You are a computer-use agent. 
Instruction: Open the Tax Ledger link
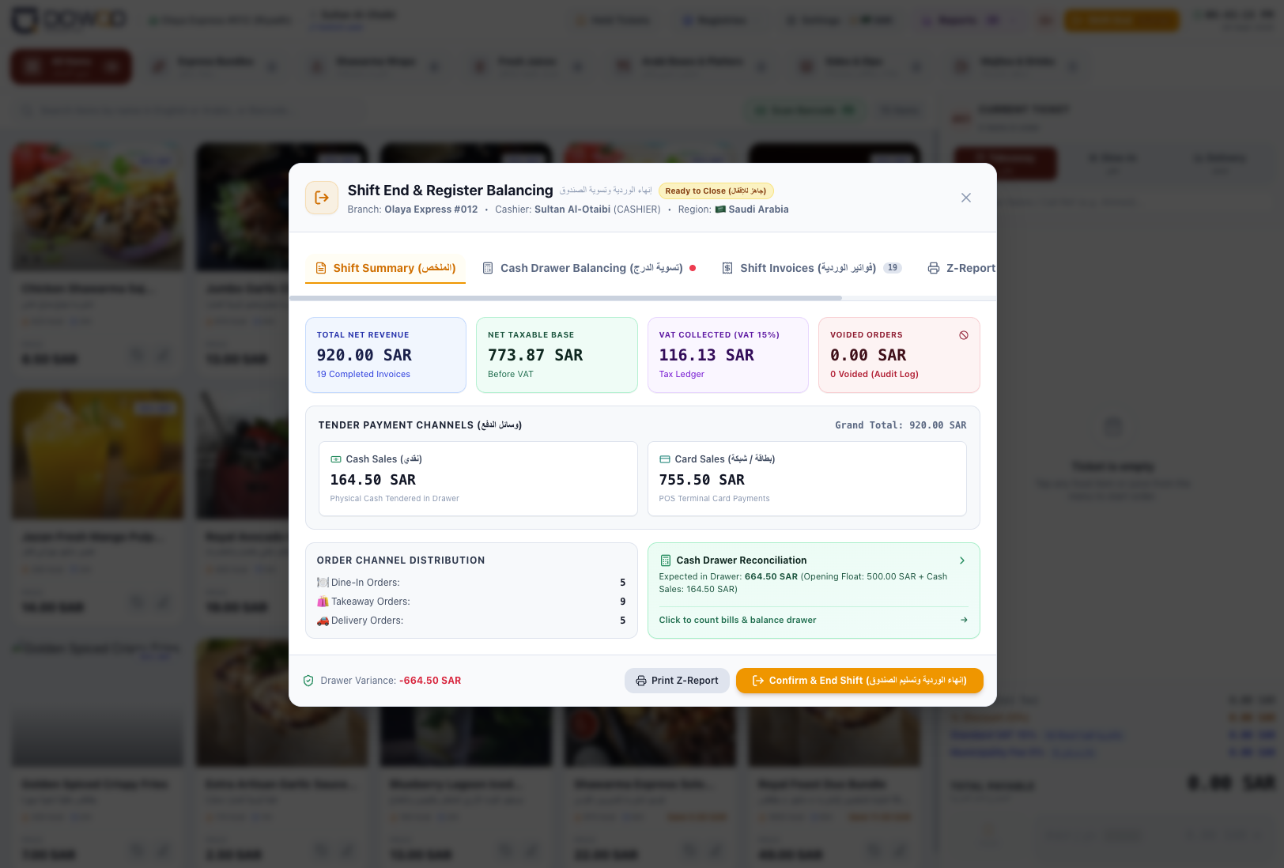tap(682, 374)
